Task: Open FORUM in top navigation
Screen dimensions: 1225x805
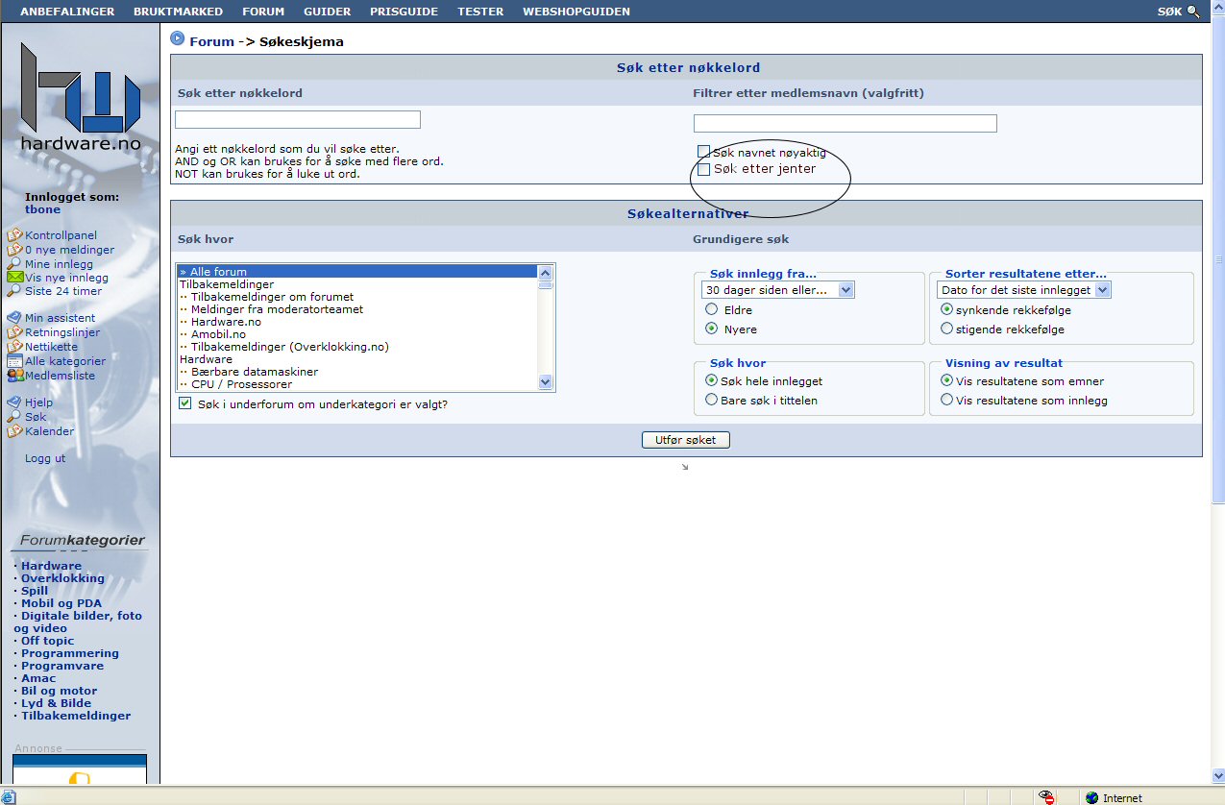Action: [263, 12]
